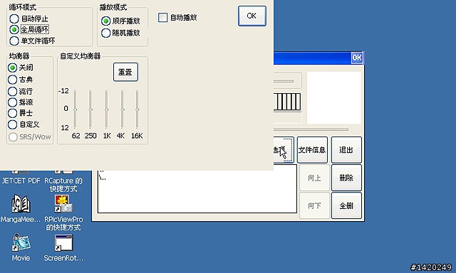Set equalizer to 流行

coord(12,92)
